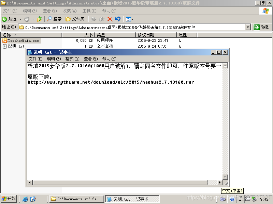This screenshot has width=273, height=204.
Task: Open the 收藏(A) favorites menu
Action: (x=70, y=11)
